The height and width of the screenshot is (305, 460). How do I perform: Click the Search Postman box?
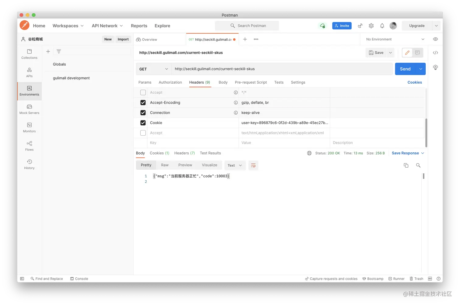coord(247,26)
